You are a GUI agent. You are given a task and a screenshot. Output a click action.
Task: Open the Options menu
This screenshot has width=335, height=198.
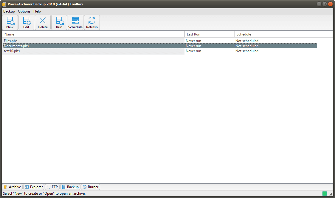click(x=24, y=11)
